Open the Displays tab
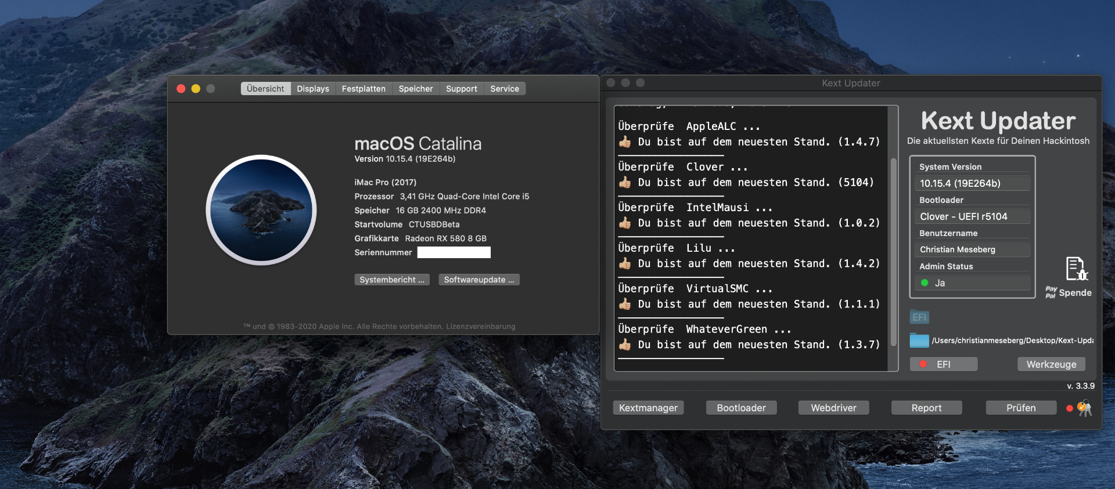This screenshot has height=489, width=1115. point(313,89)
